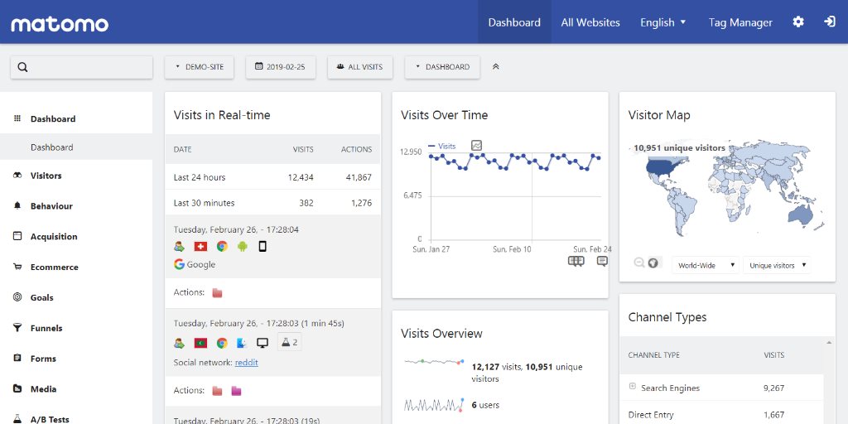
Task: Open administration settings gear icon
Action: (x=798, y=22)
